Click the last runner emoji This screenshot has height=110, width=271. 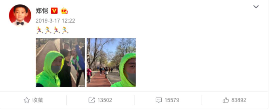65,30
